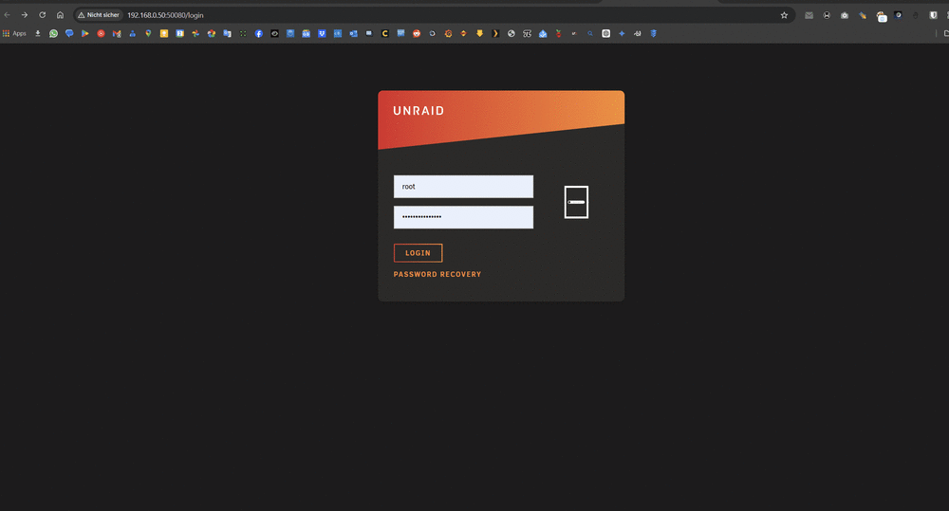Open the blue chat bubble Messages bookmark
The image size is (949, 511).
[69, 34]
